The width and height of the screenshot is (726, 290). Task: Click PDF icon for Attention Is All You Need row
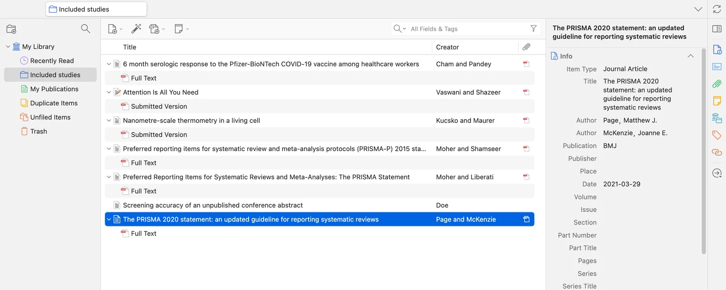(526, 92)
